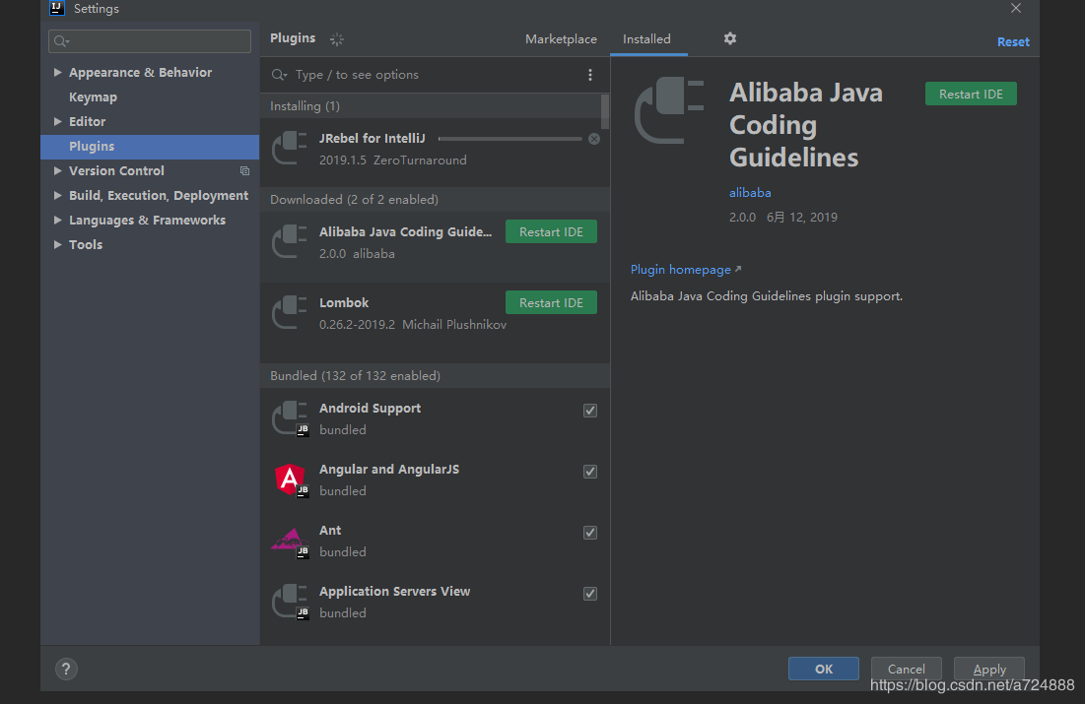Click the Angular and AngularJS plugin icon

click(292, 480)
